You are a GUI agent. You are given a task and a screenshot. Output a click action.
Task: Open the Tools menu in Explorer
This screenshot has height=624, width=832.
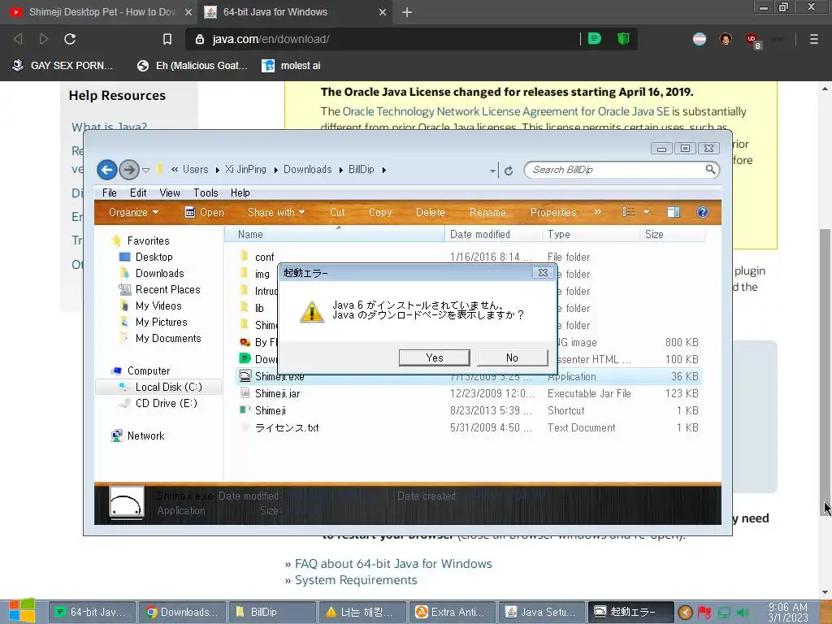(206, 193)
